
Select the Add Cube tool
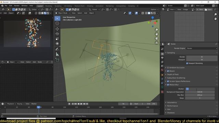[x=57, y=60]
